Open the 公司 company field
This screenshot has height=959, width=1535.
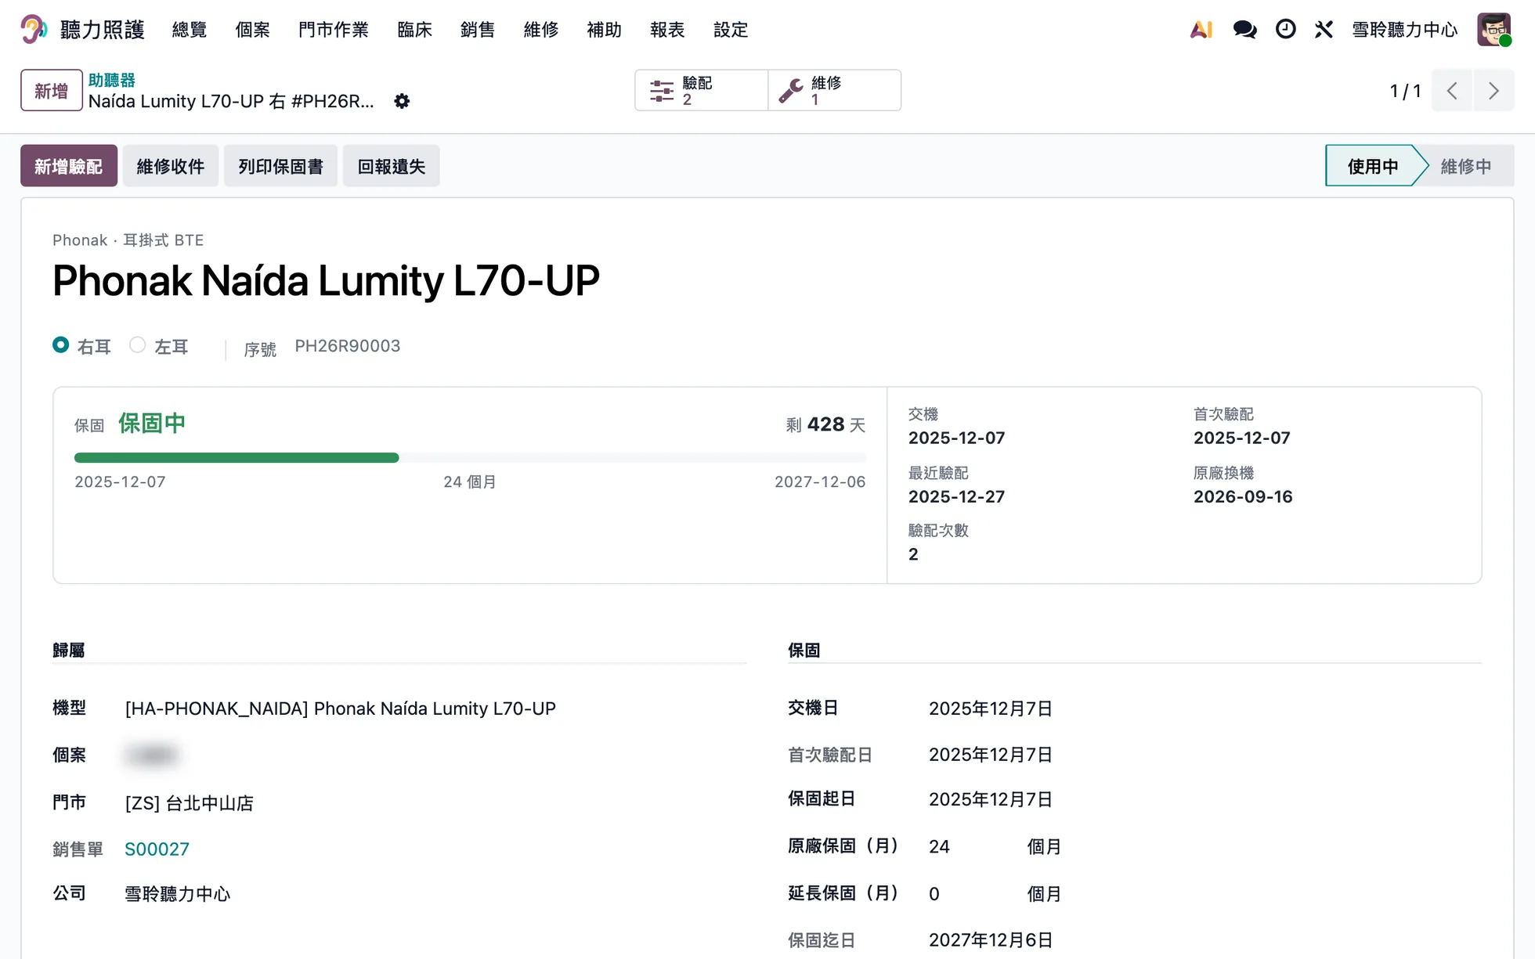coord(177,894)
